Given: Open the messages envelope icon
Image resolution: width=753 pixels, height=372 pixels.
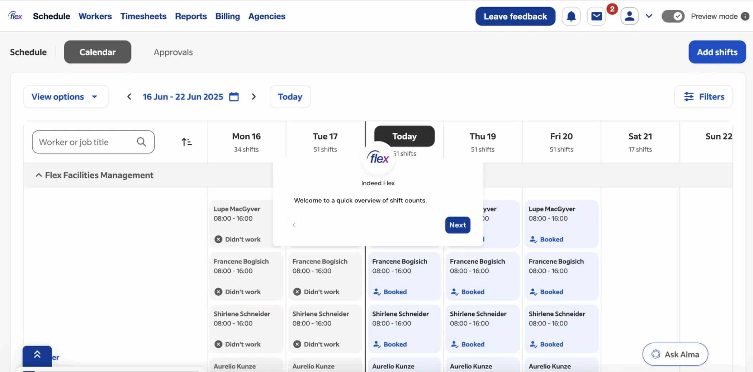Looking at the screenshot, I should 596,16.
